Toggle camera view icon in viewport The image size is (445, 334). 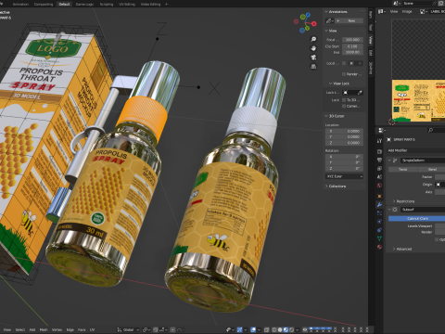coord(313,58)
